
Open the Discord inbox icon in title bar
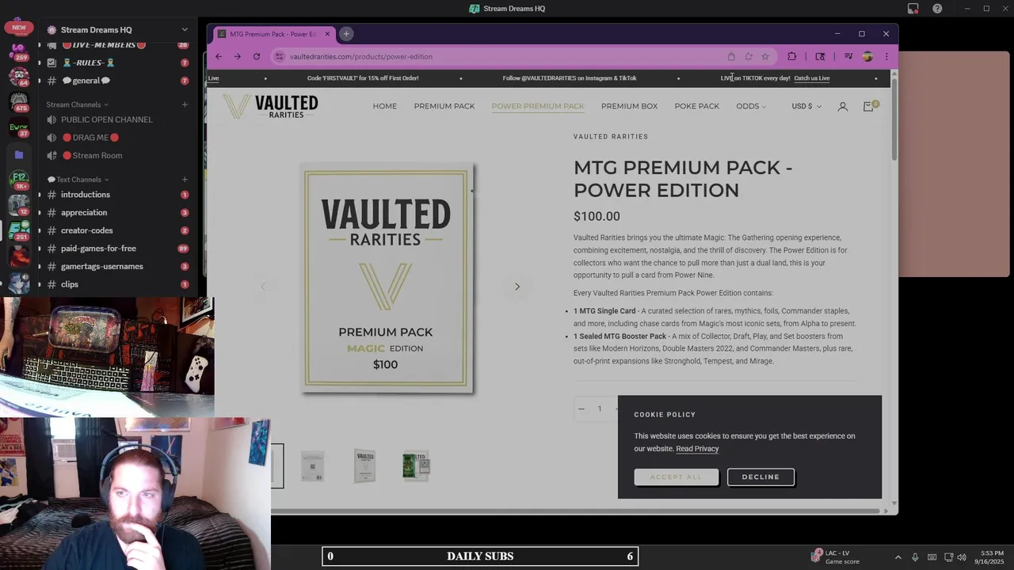coord(913,9)
